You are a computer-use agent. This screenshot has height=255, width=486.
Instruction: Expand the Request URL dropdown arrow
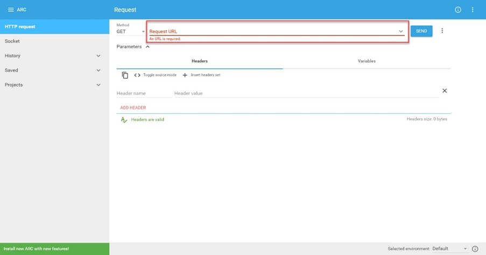pos(401,32)
